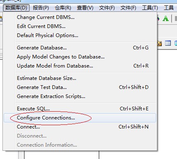Click the green letter A toolbar icon

165,19
